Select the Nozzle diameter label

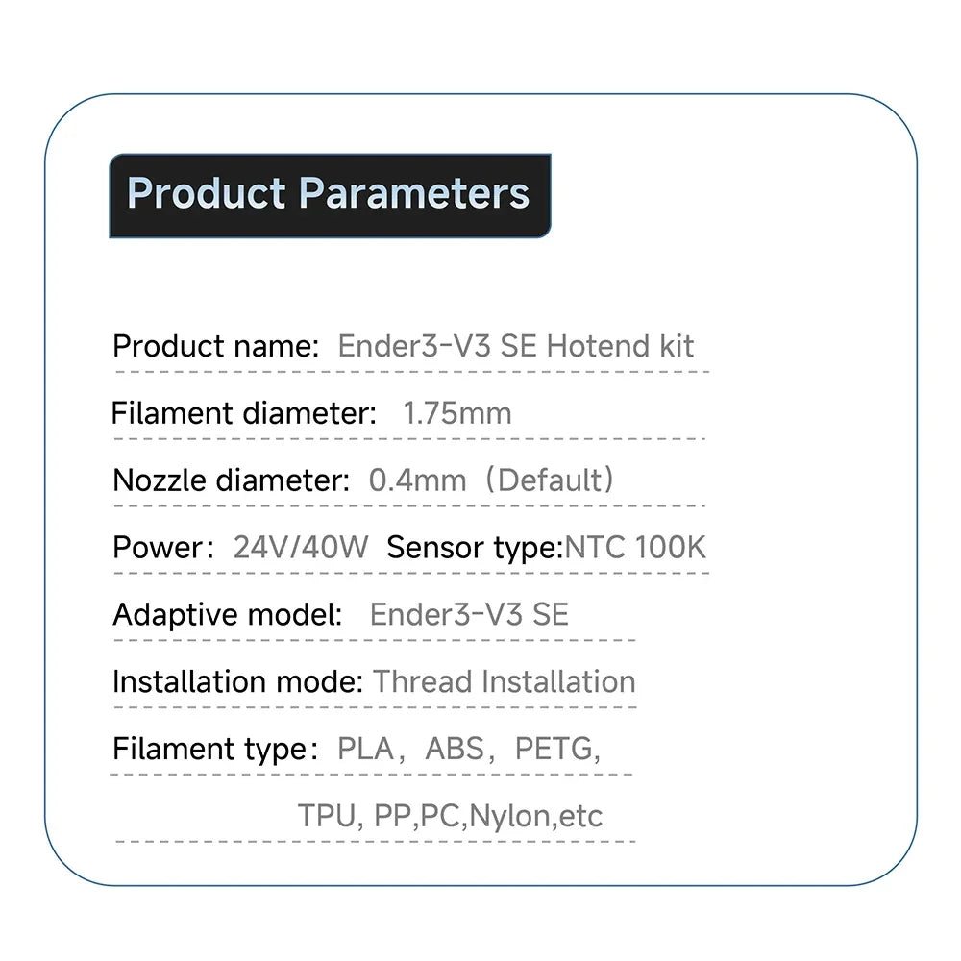tap(231, 480)
